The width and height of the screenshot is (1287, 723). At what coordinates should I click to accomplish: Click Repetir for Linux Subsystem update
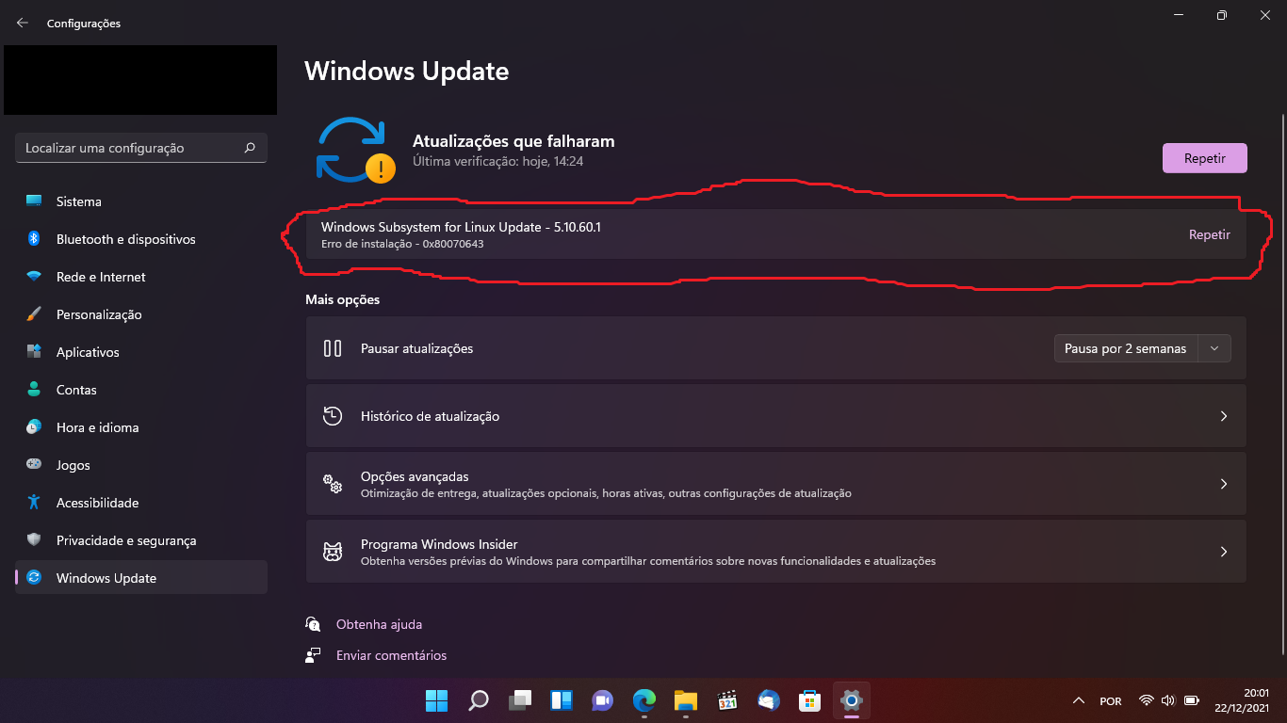tap(1210, 234)
